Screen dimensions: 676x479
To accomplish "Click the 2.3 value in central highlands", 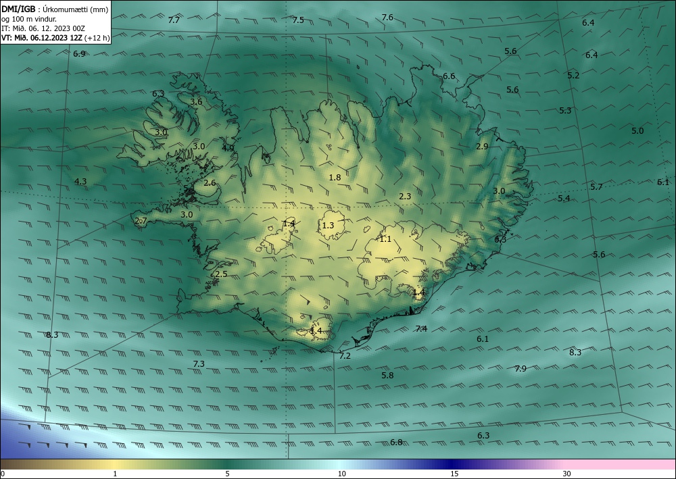I will [x=405, y=196].
